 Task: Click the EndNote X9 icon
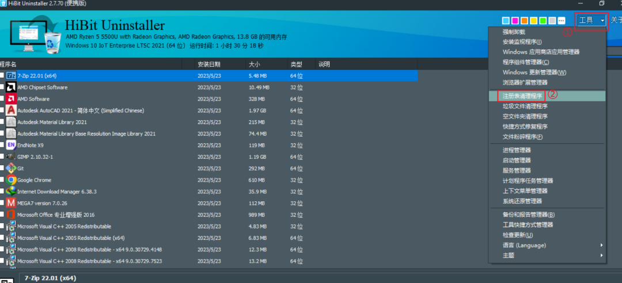pyautogui.click(x=11, y=145)
